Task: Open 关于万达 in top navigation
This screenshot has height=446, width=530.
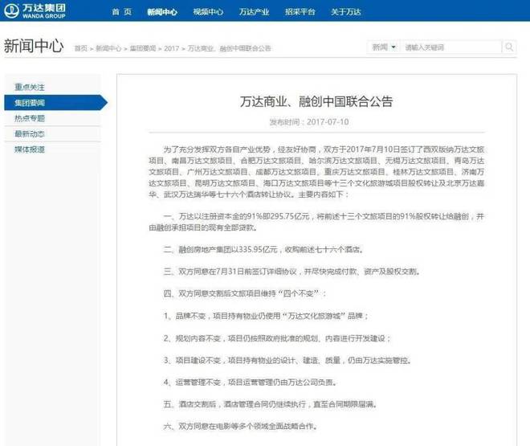Action: click(x=346, y=12)
